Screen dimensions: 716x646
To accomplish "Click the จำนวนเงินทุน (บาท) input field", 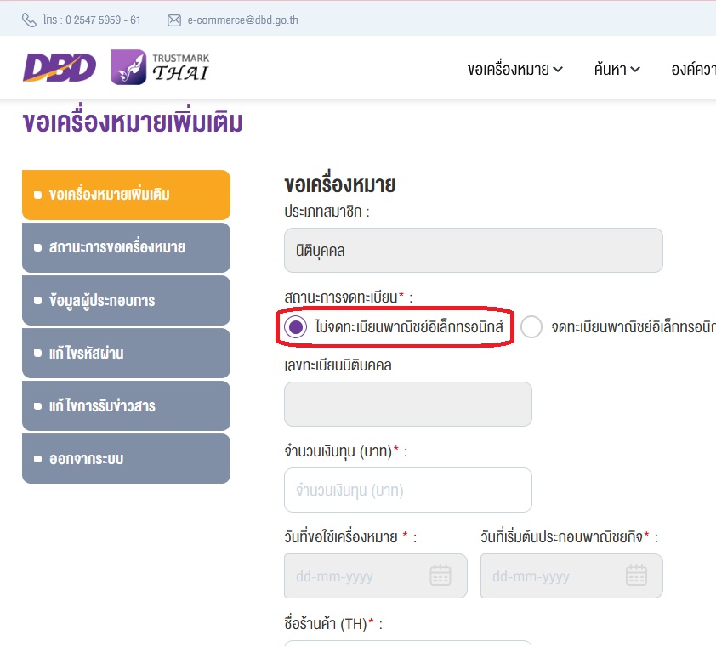I will (407, 490).
